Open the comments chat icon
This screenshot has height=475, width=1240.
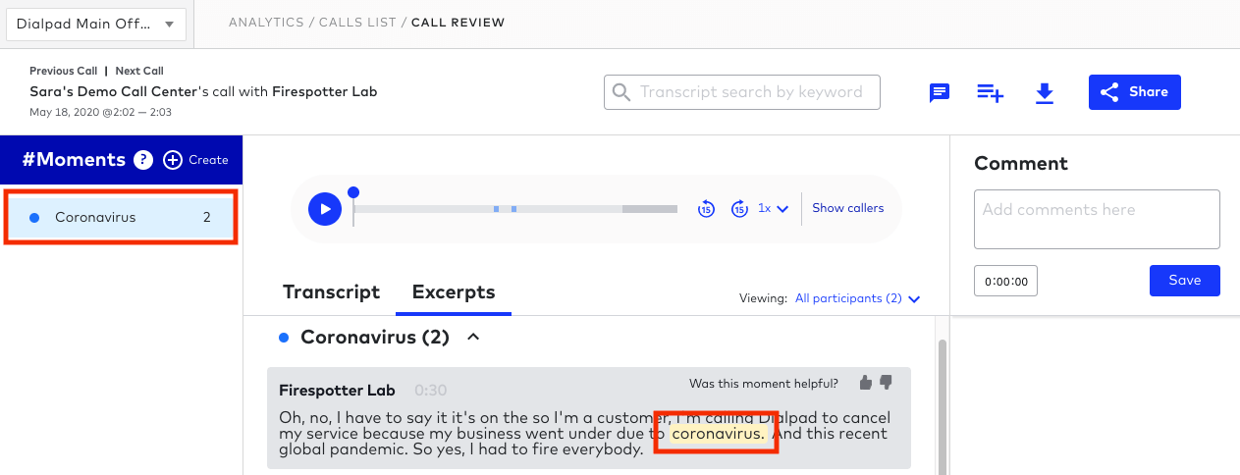point(940,92)
